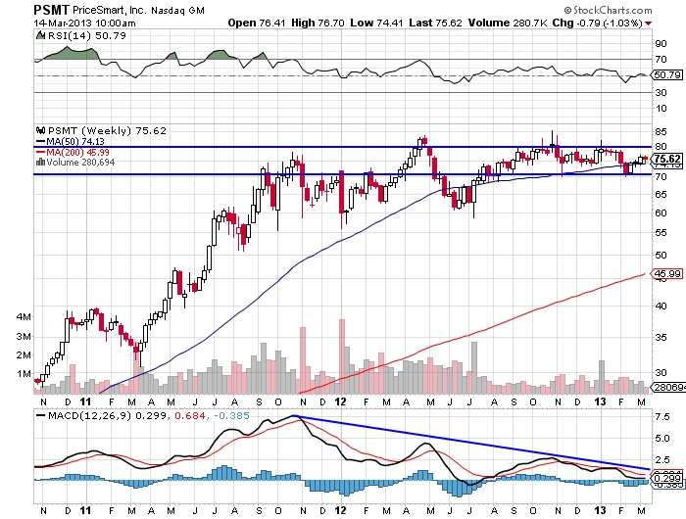Click the PSMT (Weekly) 75.62 legend text
Screen dimensions: 686x519
coord(107,130)
